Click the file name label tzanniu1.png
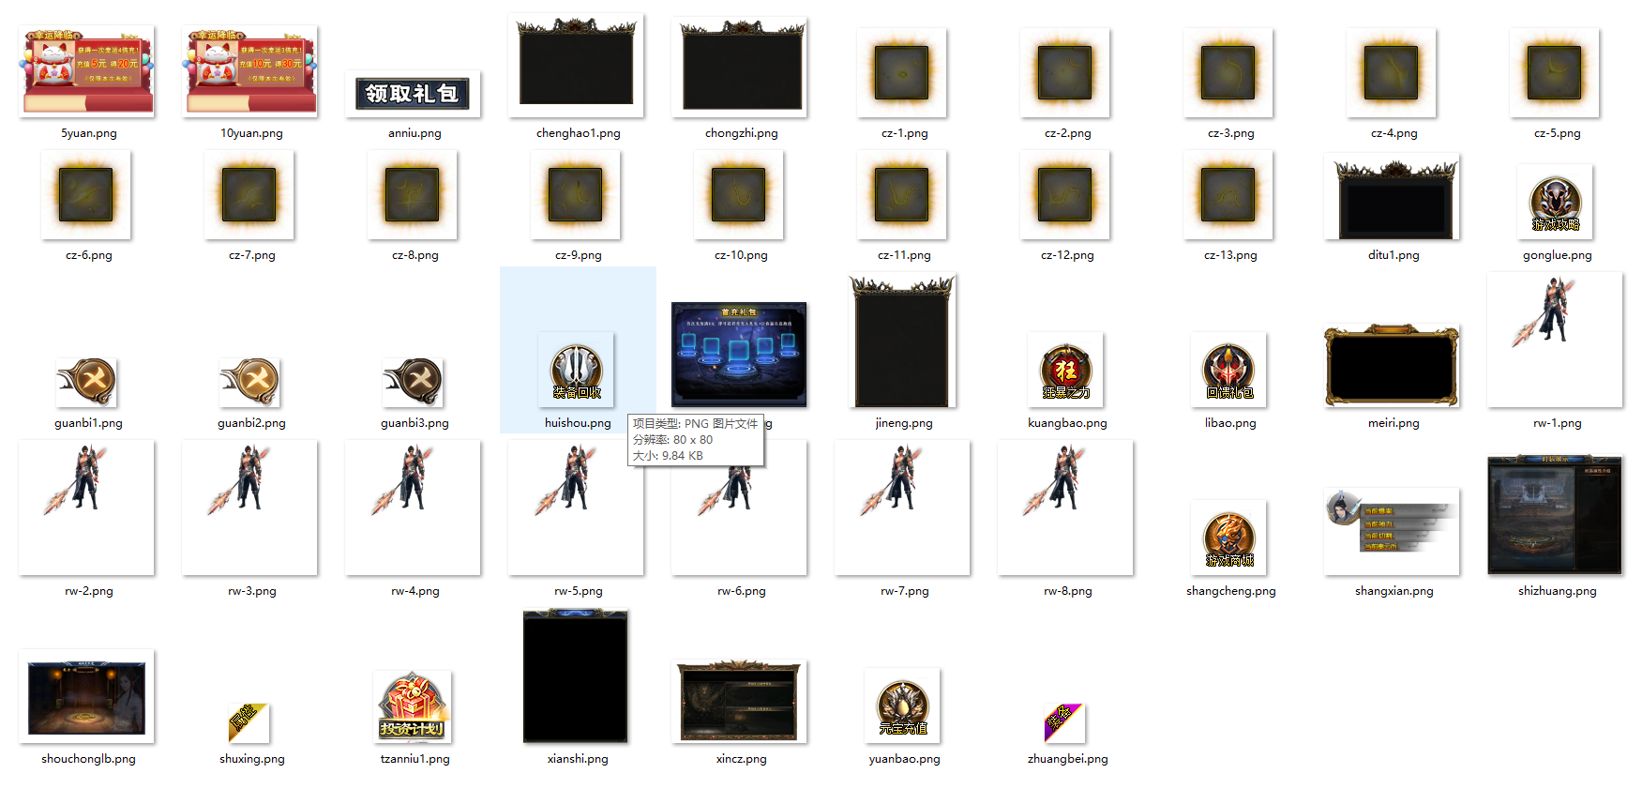1642x804 pixels. pyautogui.click(x=415, y=759)
